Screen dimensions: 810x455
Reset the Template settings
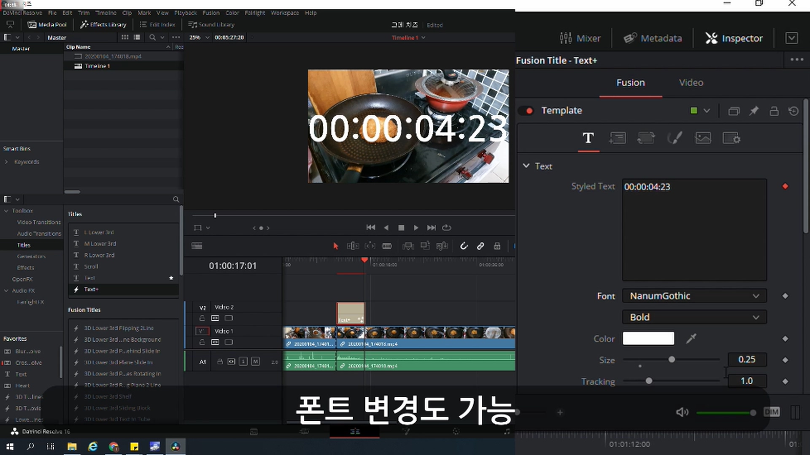click(x=793, y=111)
